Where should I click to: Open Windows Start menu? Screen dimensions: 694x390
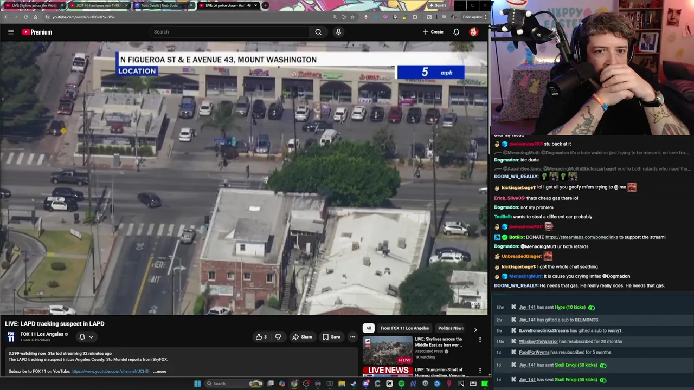[197, 383]
